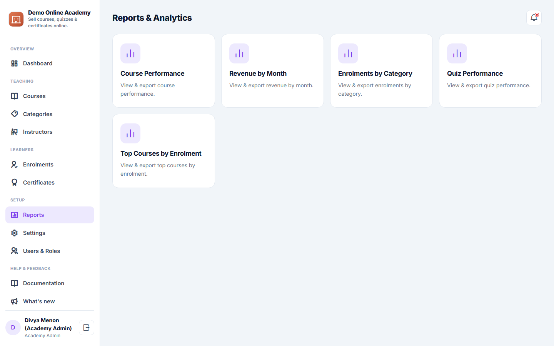Click the Quiz Performance chart icon
554x346 pixels.
point(457,53)
